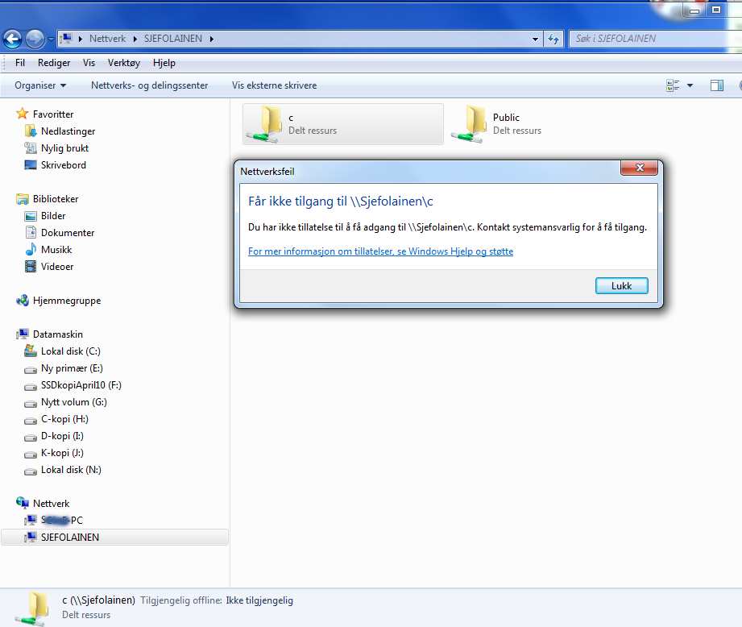This screenshot has width=742, height=627.
Task: Open the Vis menu
Action: [89, 63]
